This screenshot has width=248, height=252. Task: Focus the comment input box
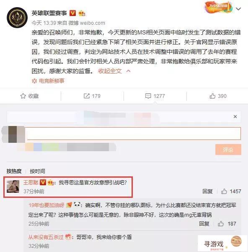click(x=134, y=134)
